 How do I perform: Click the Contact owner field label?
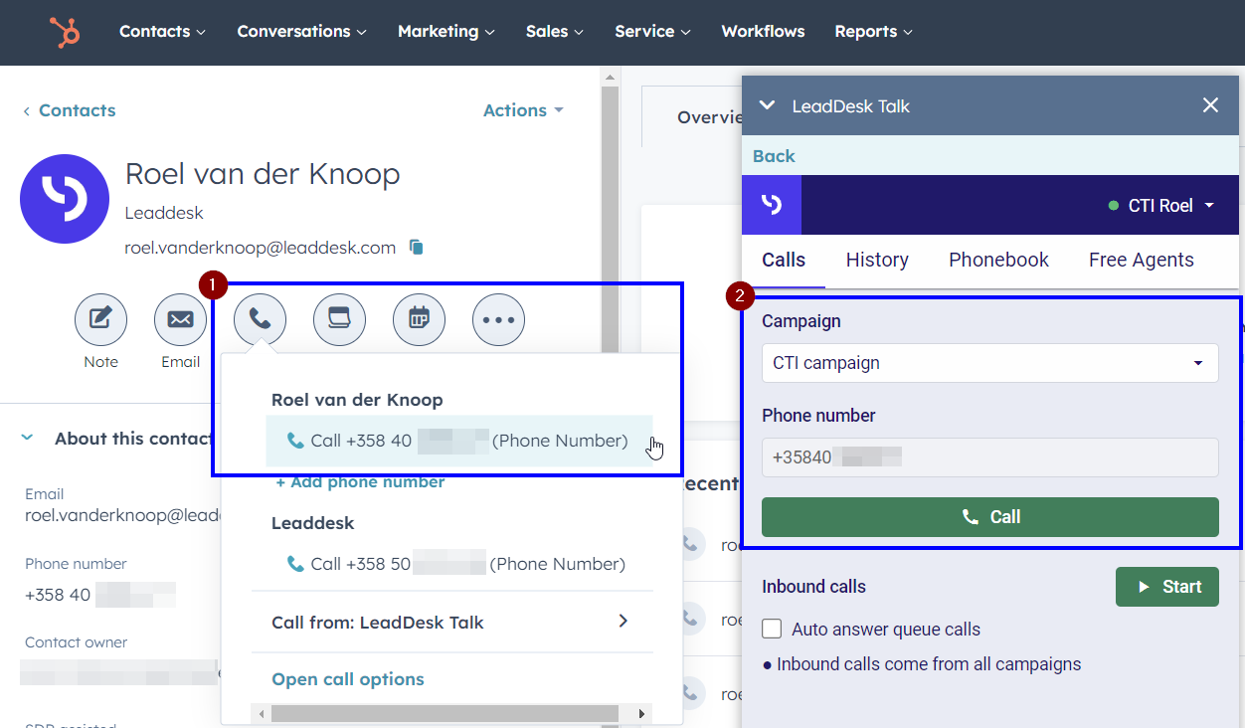(77, 642)
